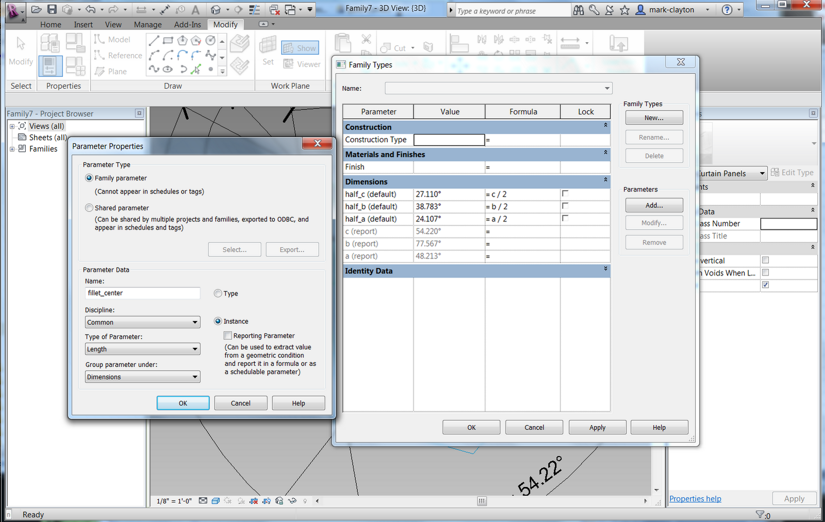Click the Close Hidden Windows icon
This screenshot has width=825, height=522.
coord(275,9)
